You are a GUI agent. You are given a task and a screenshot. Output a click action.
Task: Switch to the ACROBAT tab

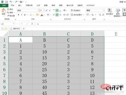pyautogui.click(x=91, y=5)
